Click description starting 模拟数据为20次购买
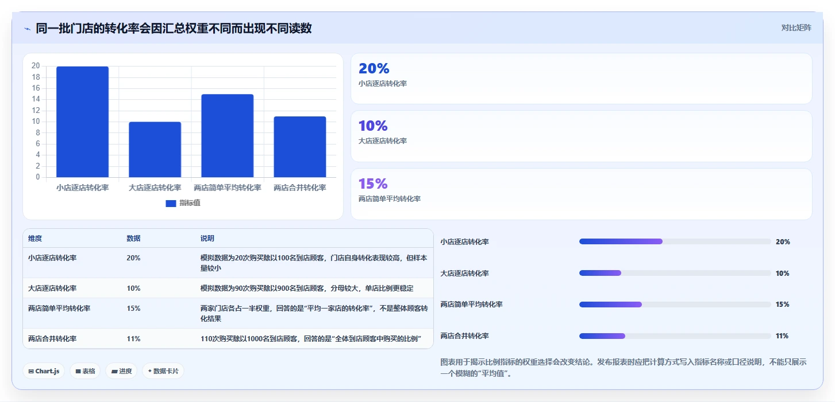 click(314, 263)
